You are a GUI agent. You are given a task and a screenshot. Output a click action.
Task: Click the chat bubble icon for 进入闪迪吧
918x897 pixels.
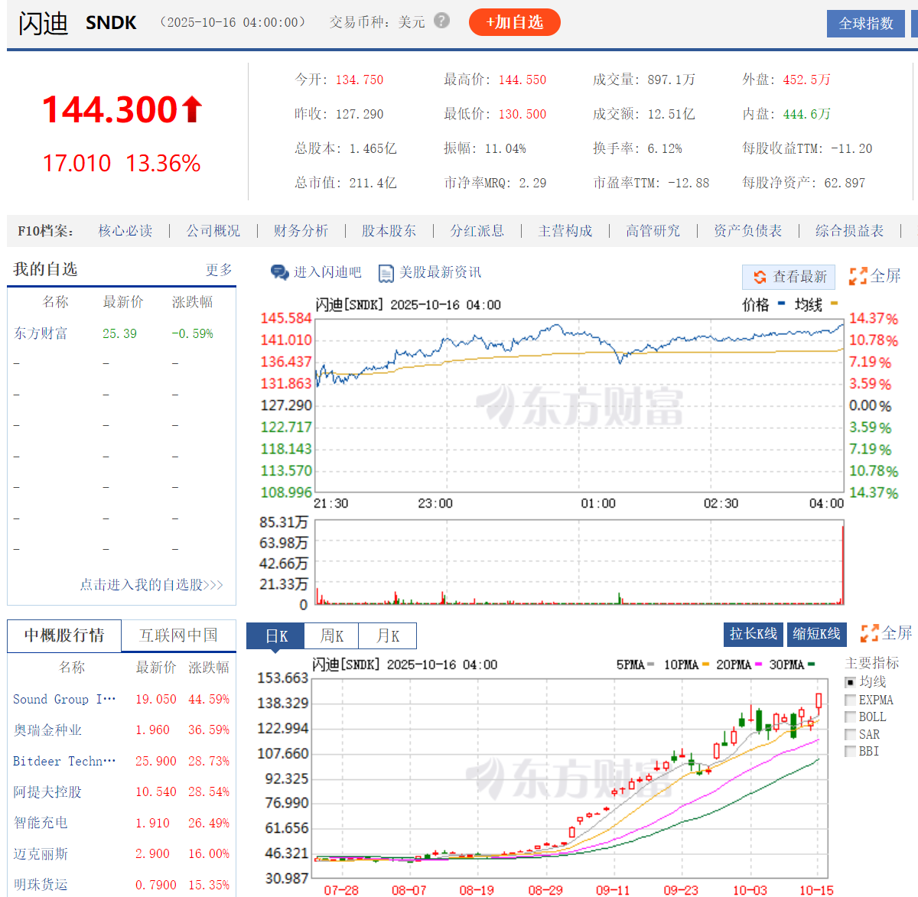point(279,272)
